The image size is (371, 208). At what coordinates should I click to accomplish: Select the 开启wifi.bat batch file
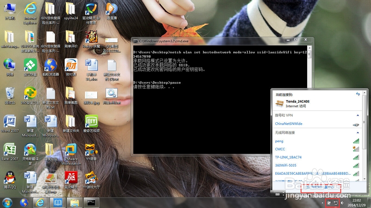point(112,96)
